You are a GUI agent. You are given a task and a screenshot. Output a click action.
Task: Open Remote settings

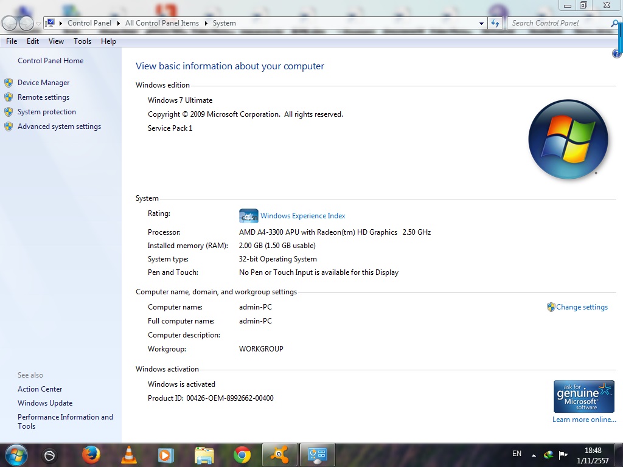43,97
